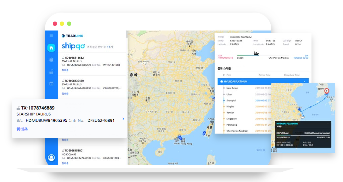Collapse the HYUNDAI PLATINUM schedule row

coord(305,82)
